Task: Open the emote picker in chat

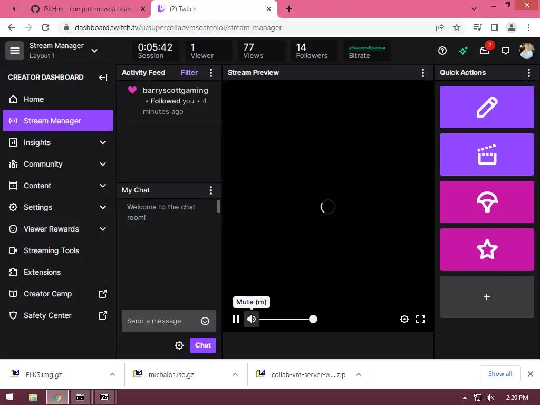Action: [x=205, y=321]
